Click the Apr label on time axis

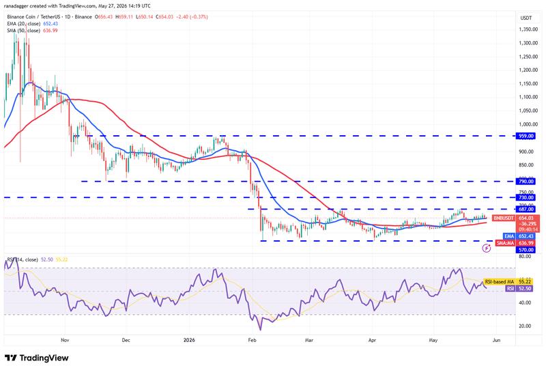(x=372, y=340)
